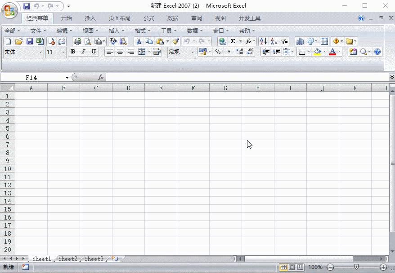Open the fill color dropdown arrow
The width and height of the screenshot is (395, 273).
(x=324, y=52)
